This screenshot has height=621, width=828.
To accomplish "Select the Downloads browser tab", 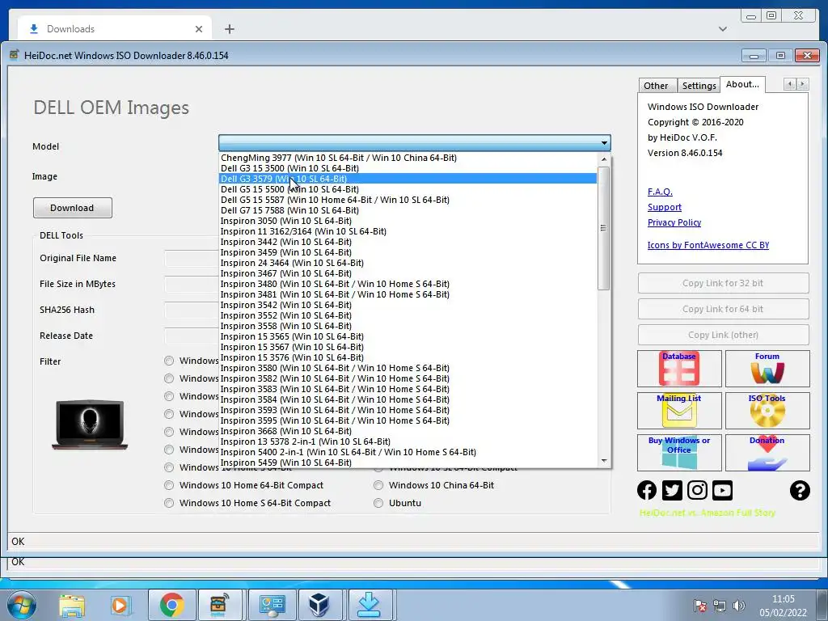I will coord(115,29).
